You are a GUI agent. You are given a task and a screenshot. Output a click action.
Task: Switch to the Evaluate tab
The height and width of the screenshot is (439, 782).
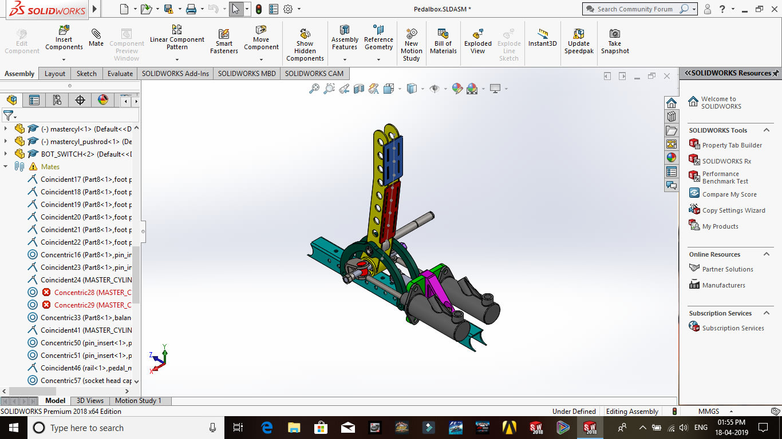(x=120, y=74)
